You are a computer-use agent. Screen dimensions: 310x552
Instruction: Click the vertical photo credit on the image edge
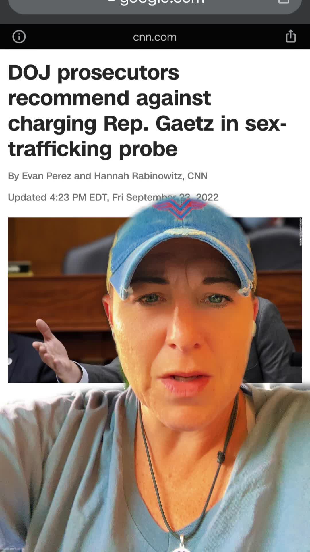click(x=301, y=232)
